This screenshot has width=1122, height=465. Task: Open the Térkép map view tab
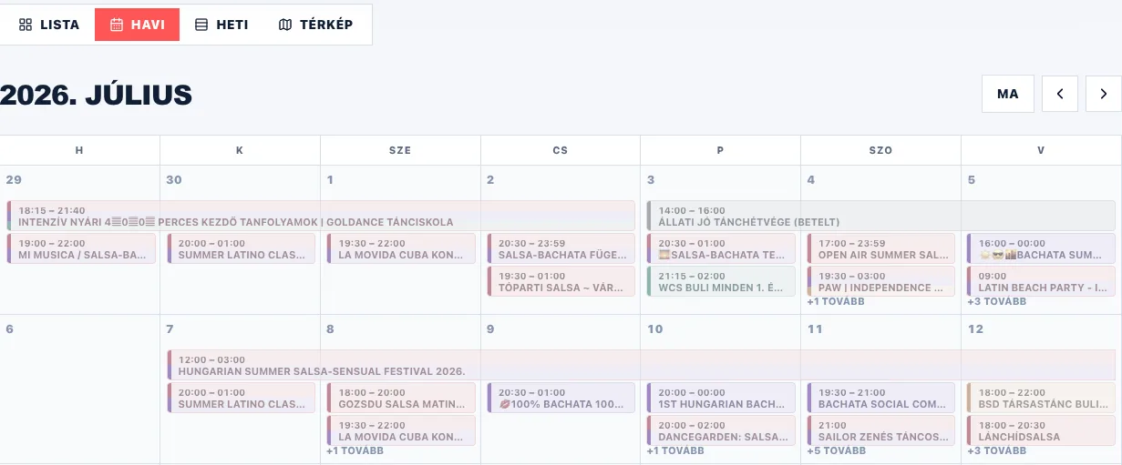(x=315, y=25)
